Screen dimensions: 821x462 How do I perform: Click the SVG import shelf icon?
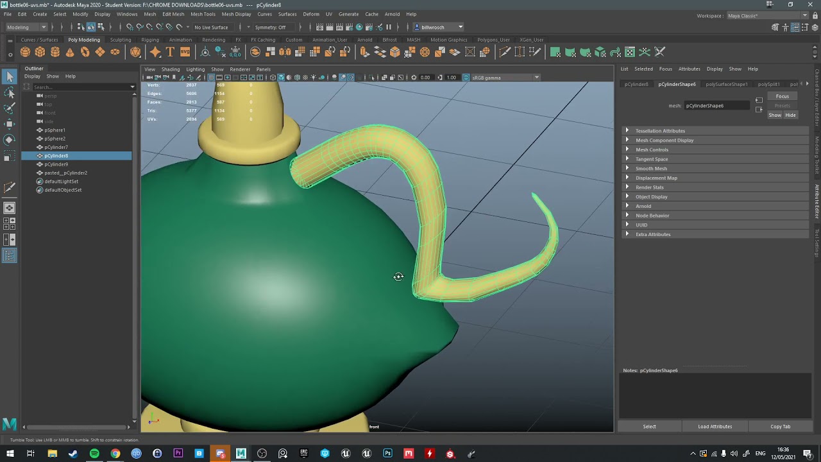pos(185,52)
